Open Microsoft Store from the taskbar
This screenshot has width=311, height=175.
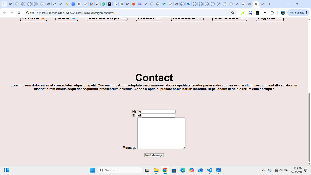tap(174, 170)
